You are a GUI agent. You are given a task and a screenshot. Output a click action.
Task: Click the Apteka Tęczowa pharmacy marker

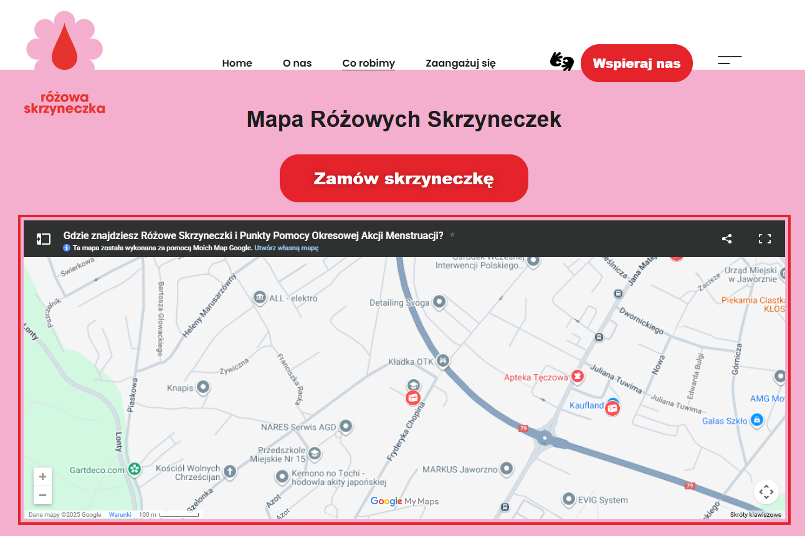pos(578,376)
